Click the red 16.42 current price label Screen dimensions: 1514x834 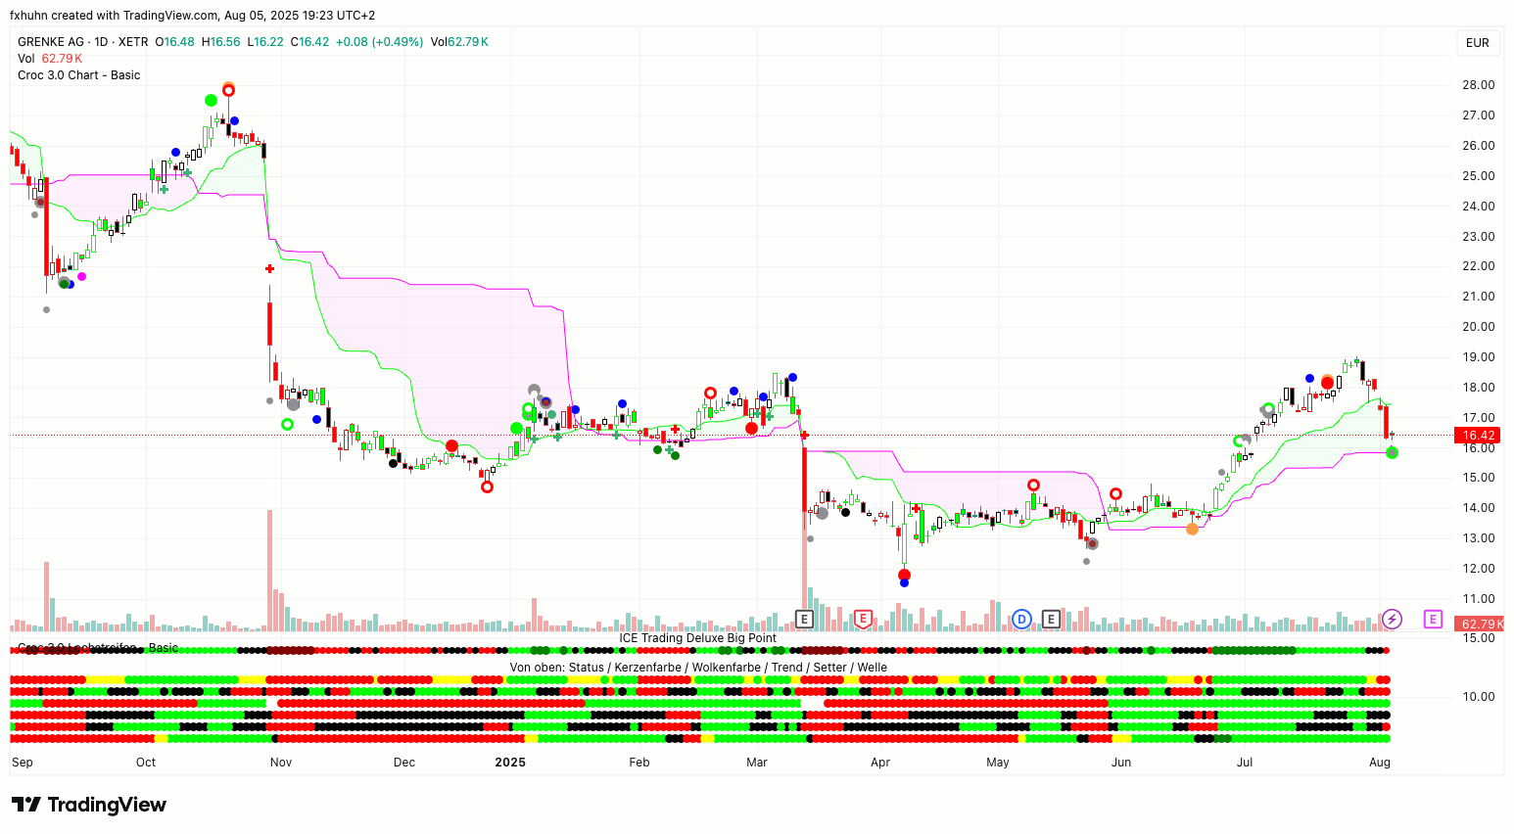[1478, 436]
